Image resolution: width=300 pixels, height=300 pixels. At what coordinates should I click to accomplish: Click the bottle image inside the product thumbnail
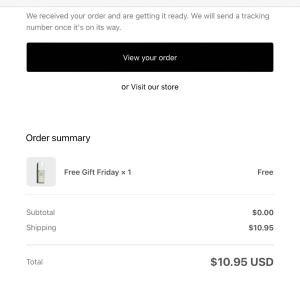tap(40, 172)
